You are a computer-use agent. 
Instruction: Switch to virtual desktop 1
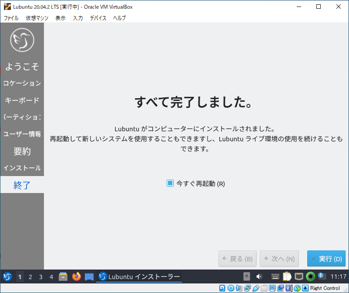[x=20, y=277]
